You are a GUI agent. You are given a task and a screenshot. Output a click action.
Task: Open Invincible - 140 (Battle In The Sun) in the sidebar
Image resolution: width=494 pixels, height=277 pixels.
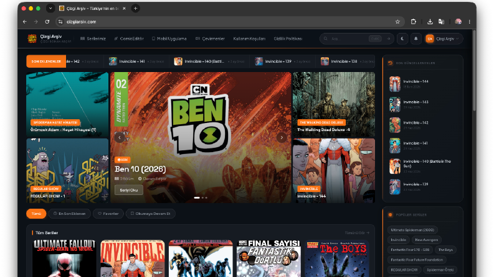click(422, 166)
